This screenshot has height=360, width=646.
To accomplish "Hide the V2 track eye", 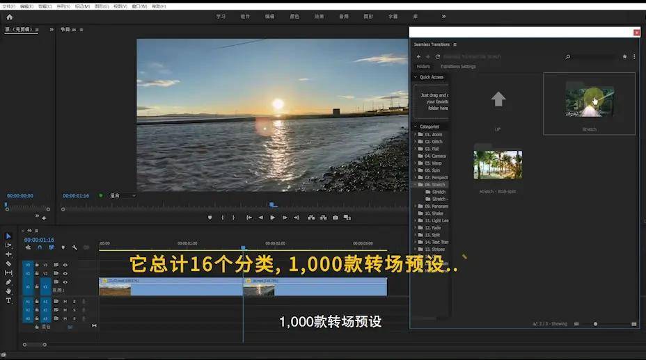I will click(x=65, y=273).
